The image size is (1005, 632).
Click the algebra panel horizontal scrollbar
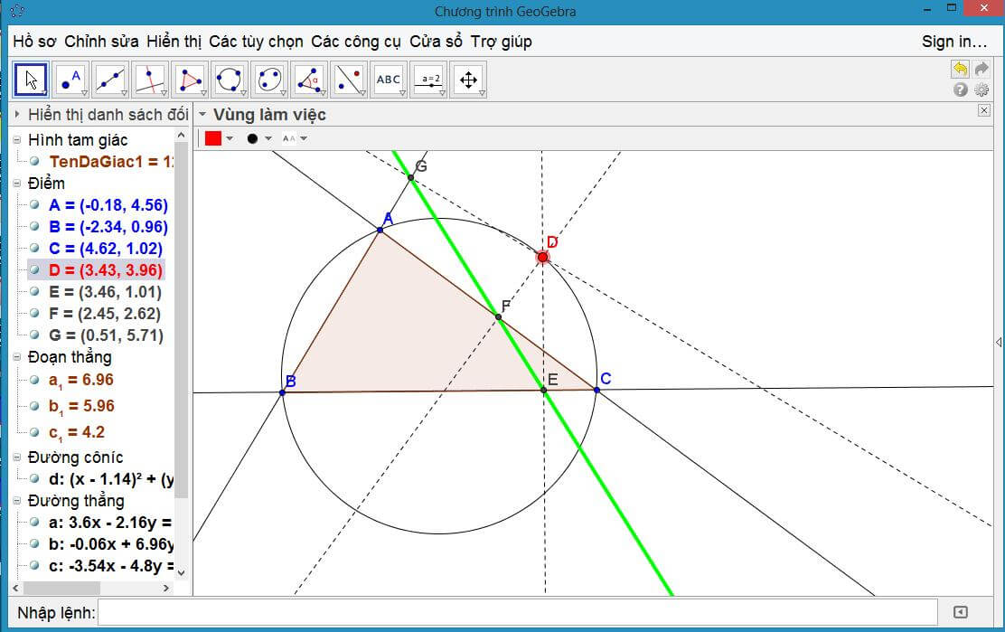61,588
